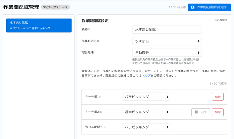Click the 作業間配賦設定を追加 button
The height and width of the screenshot is (139, 234).
[x=209, y=7]
